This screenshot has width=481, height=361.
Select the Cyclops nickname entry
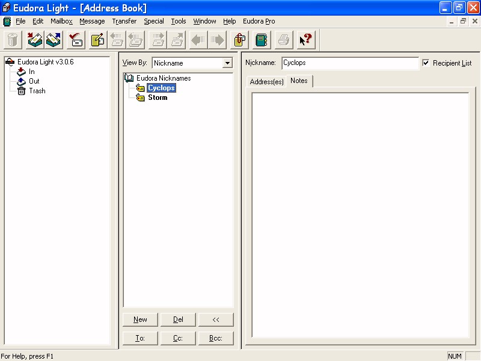(x=161, y=88)
